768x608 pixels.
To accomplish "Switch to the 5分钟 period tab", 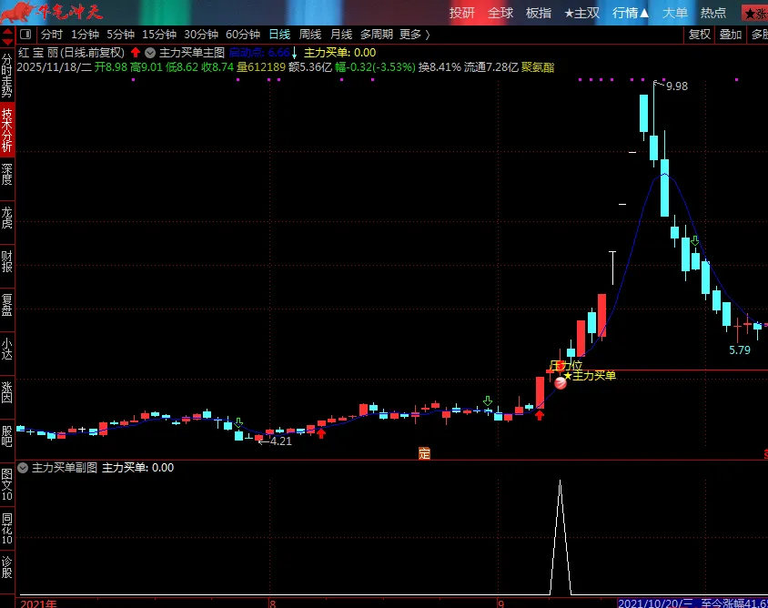I will tap(120, 35).
